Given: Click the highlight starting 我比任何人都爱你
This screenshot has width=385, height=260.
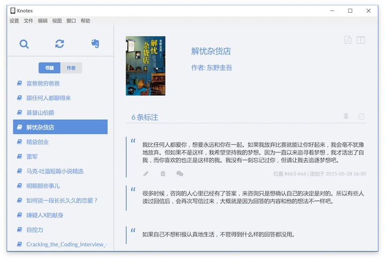Looking at the screenshot, I should pos(253,152).
